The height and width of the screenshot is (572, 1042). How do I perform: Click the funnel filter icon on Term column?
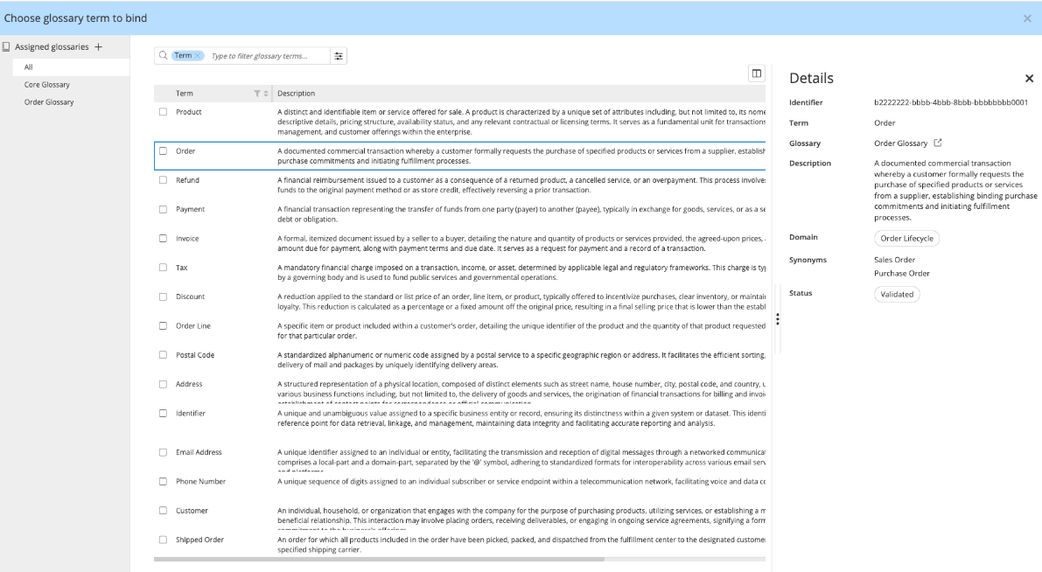click(x=257, y=93)
